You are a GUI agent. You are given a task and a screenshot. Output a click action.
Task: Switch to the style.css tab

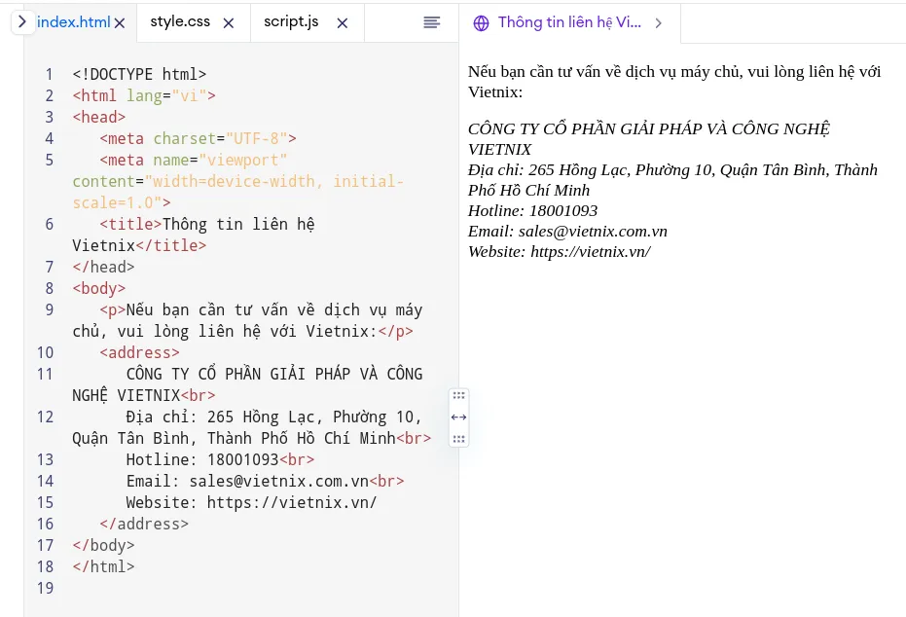click(181, 21)
